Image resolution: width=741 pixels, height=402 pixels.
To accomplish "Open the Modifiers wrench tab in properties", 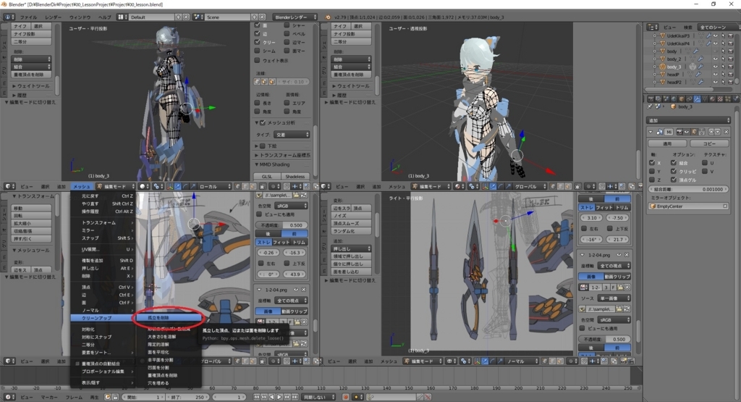I will (x=697, y=99).
